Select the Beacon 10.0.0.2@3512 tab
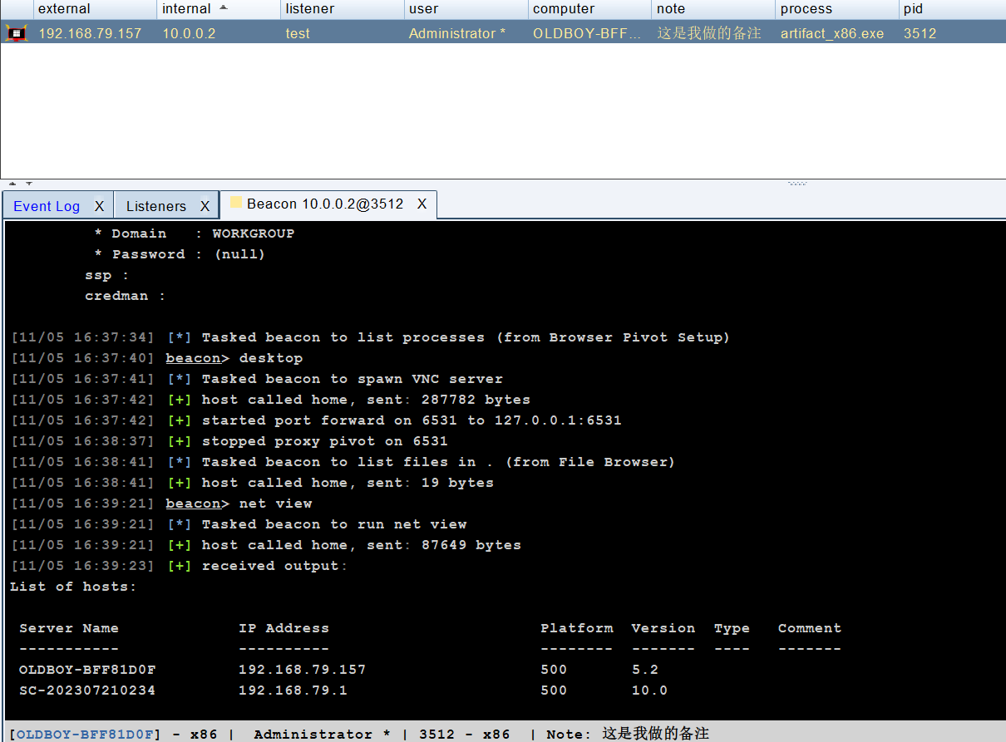 click(325, 204)
